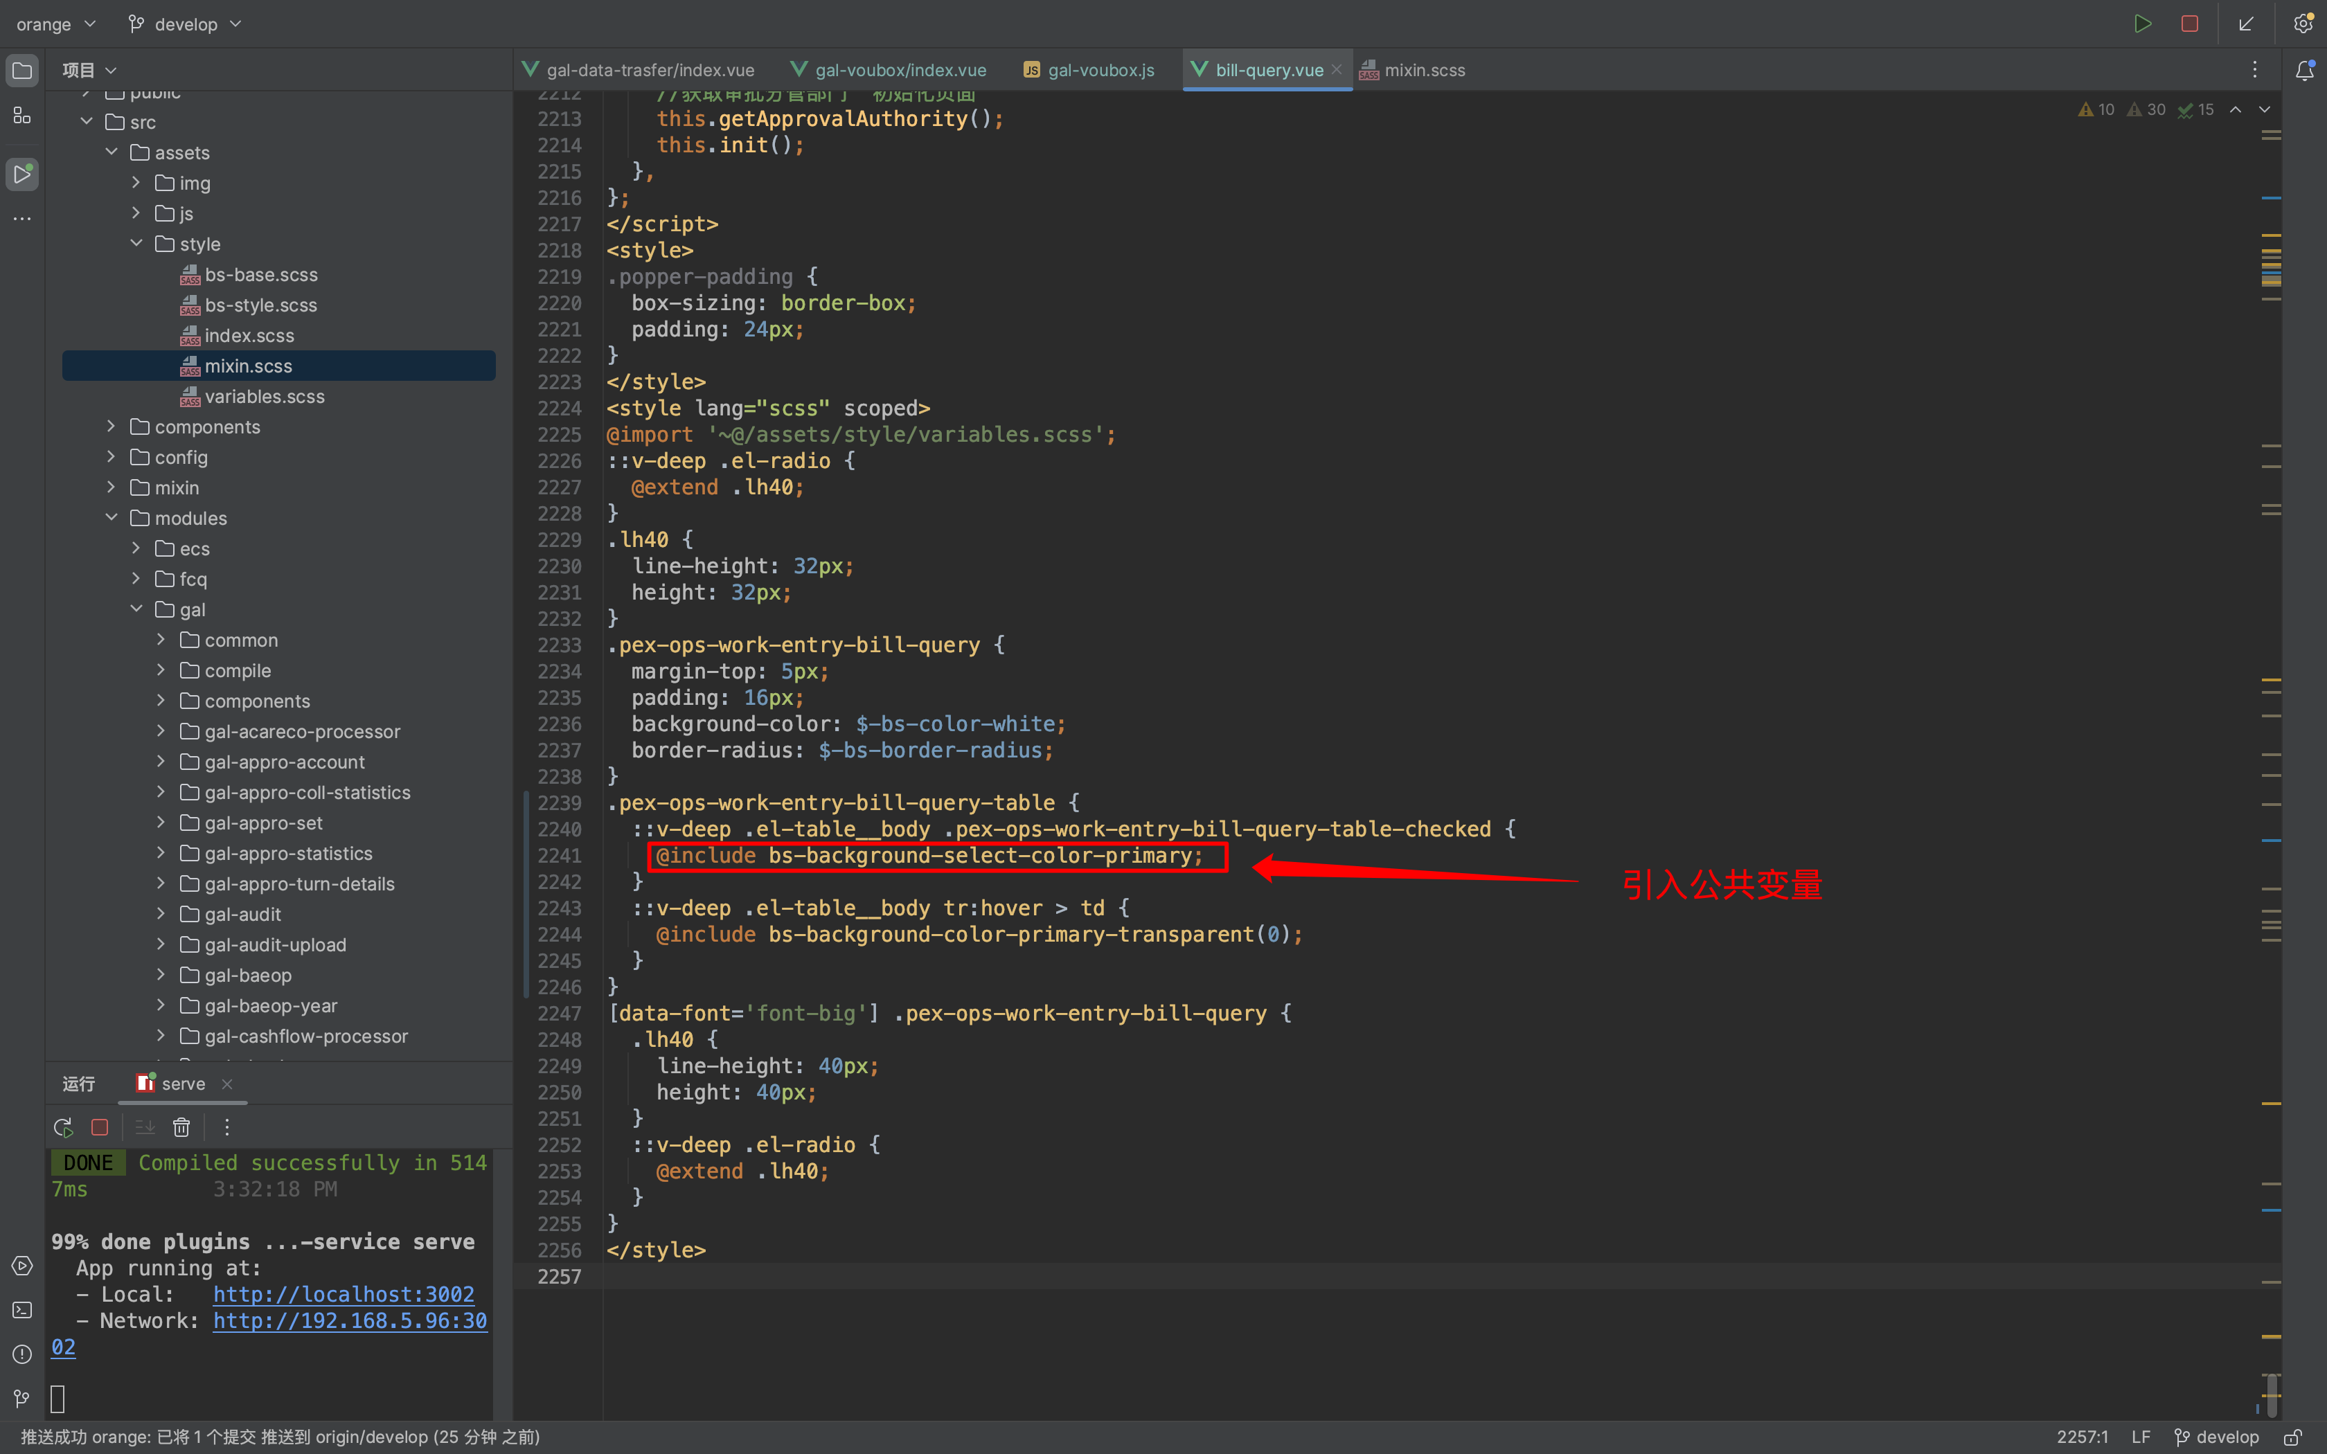Image resolution: width=2327 pixels, height=1454 pixels.
Task: Switch to mixin.scss editor tab
Action: coord(1411,70)
